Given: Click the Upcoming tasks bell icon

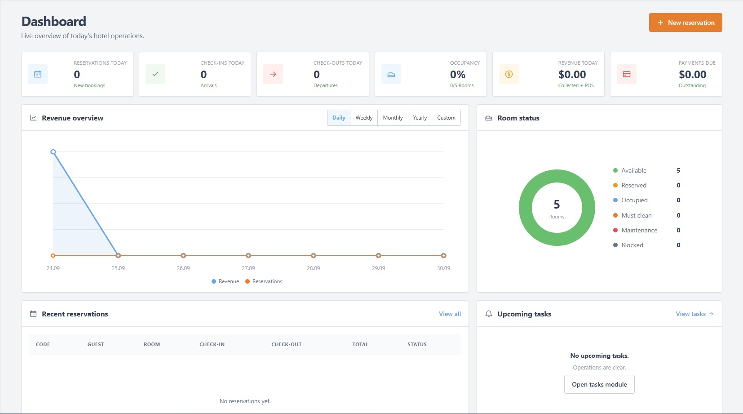Looking at the screenshot, I should 489,314.
